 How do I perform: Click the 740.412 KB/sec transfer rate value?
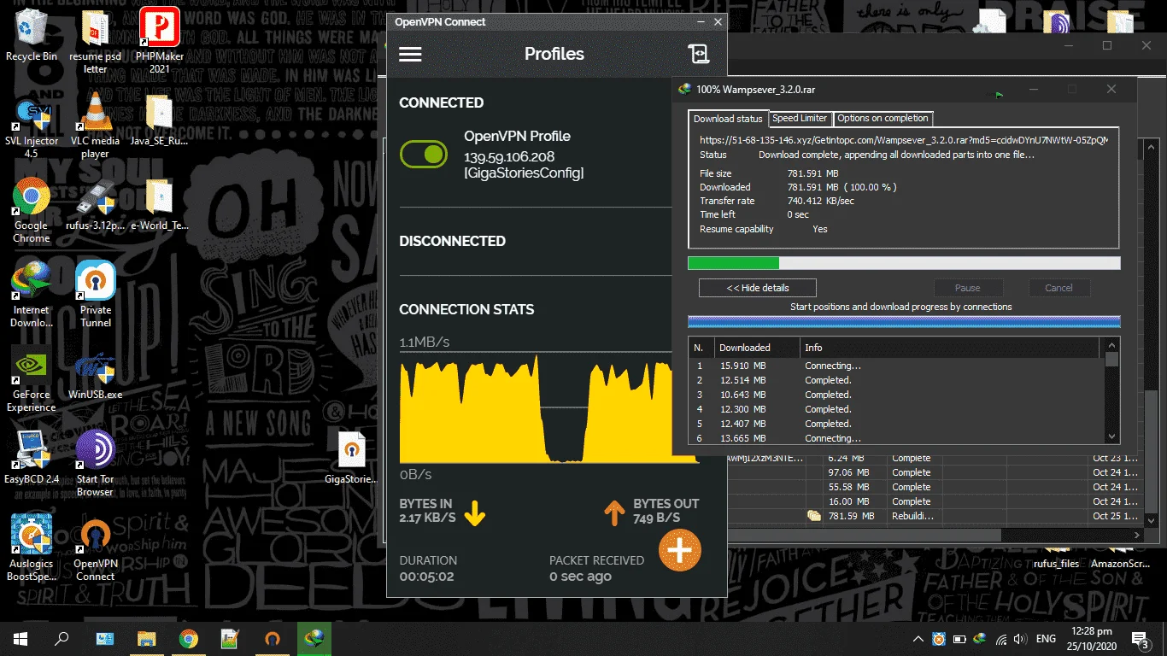pyautogui.click(x=820, y=201)
